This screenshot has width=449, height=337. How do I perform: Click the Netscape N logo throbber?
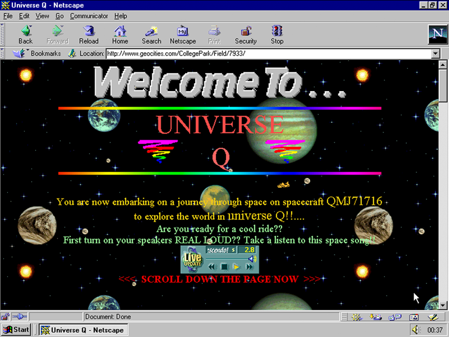(437, 34)
